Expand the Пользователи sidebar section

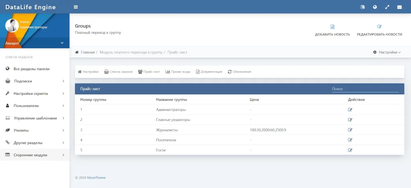tap(63, 106)
